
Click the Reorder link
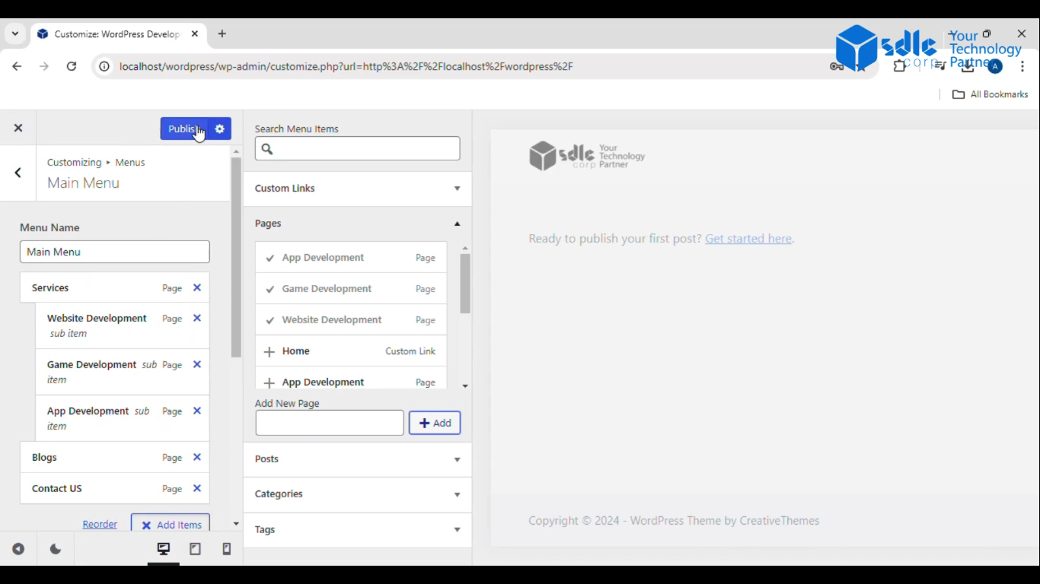tap(100, 525)
